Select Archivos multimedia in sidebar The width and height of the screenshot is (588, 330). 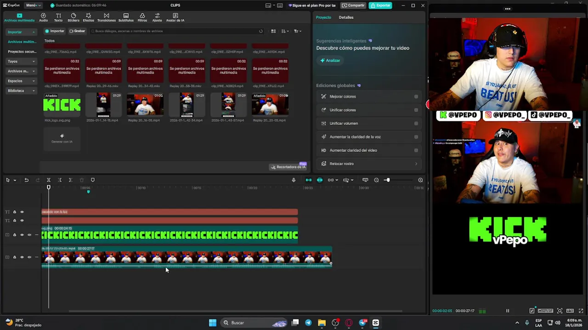click(x=22, y=42)
